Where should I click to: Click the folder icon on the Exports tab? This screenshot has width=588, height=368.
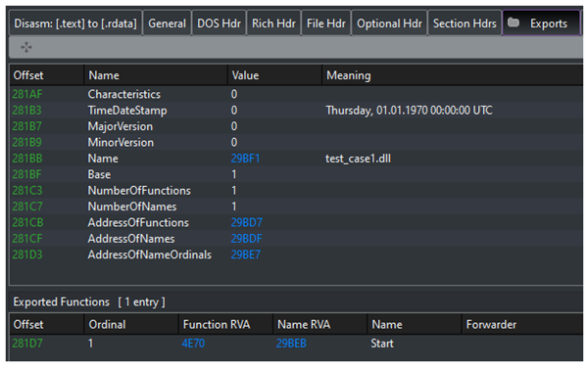[x=514, y=23]
